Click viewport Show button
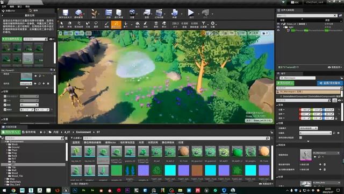Image resolution: width=344 pixels, height=194 pixels. point(88,33)
